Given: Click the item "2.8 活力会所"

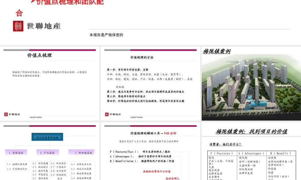Looking at the screenshot, I should click(x=58, y=171).
